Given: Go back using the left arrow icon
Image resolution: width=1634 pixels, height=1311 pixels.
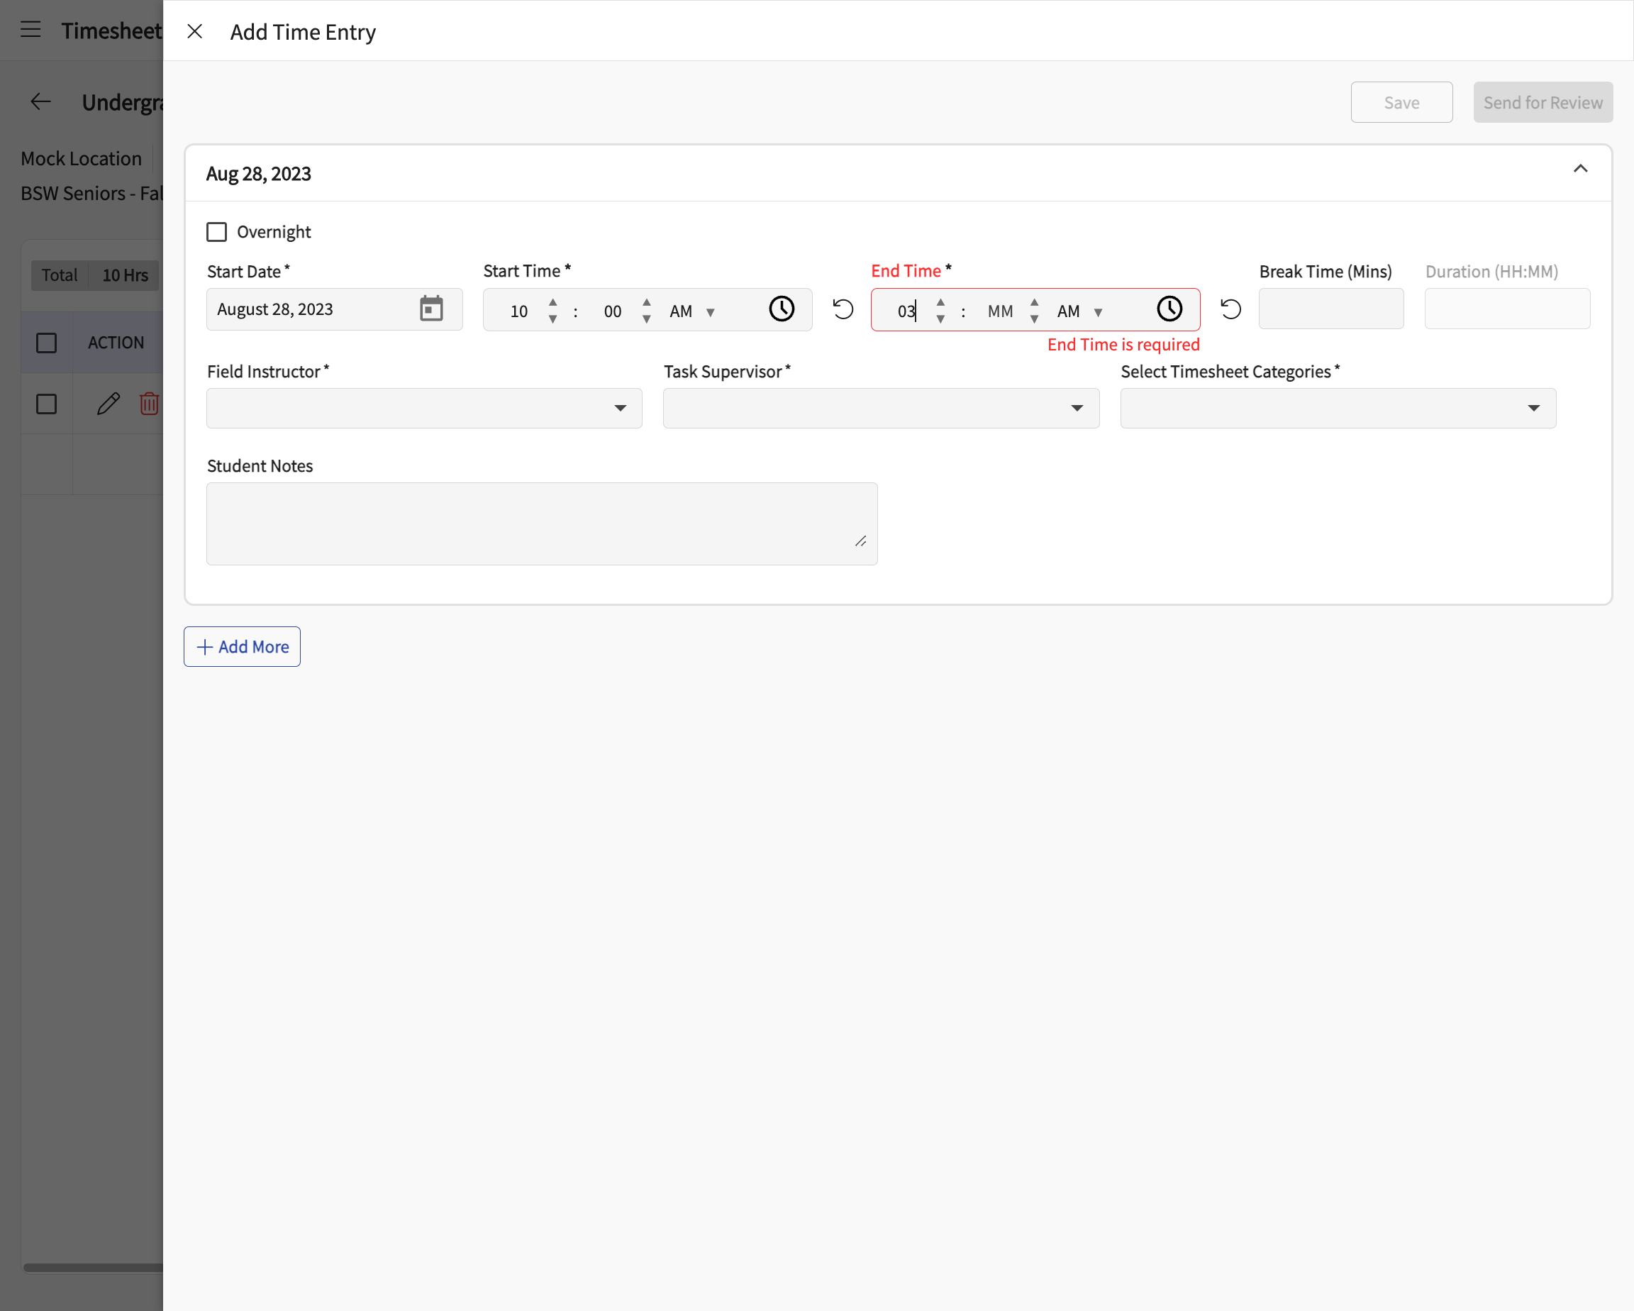Looking at the screenshot, I should 40,101.
